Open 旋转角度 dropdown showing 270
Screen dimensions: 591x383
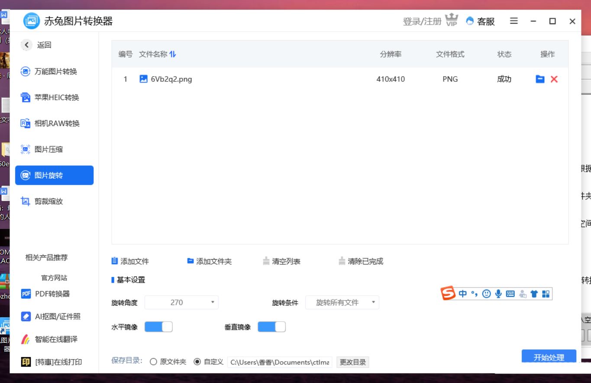tap(181, 303)
